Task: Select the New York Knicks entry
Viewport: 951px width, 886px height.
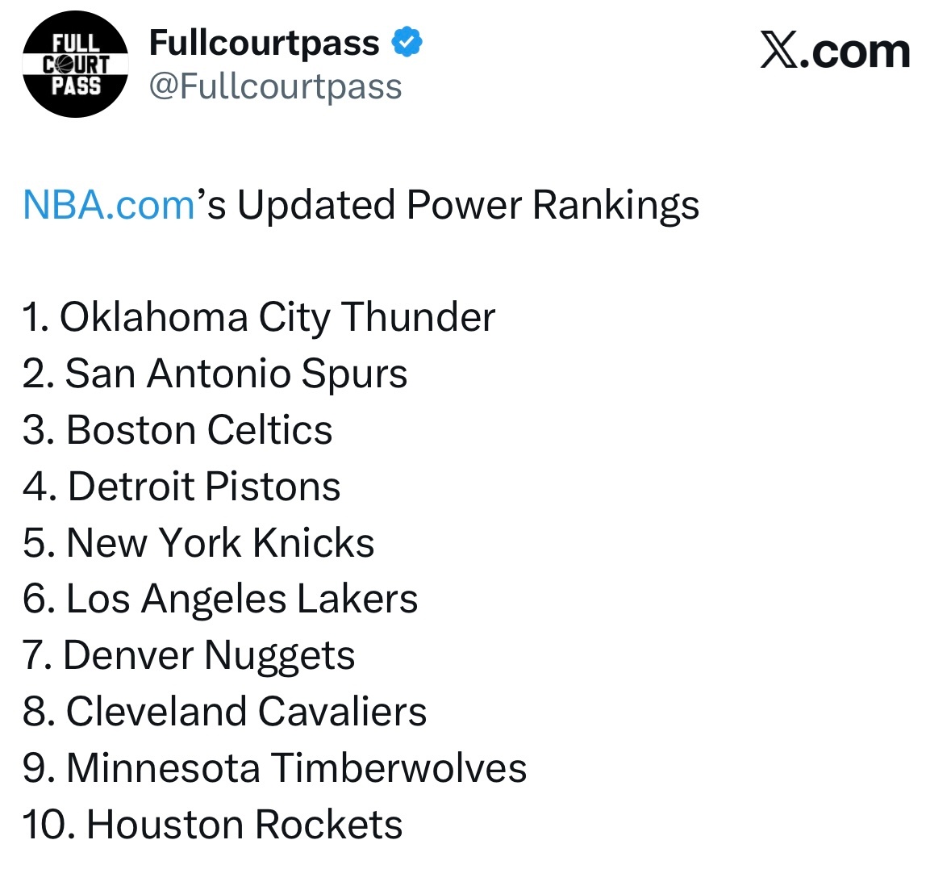Action: click(x=199, y=542)
